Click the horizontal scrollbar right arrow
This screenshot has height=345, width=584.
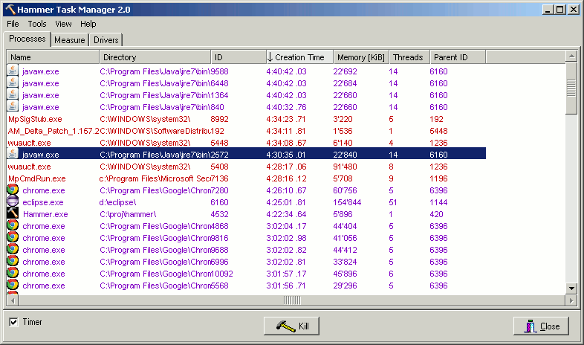point(571,300)
